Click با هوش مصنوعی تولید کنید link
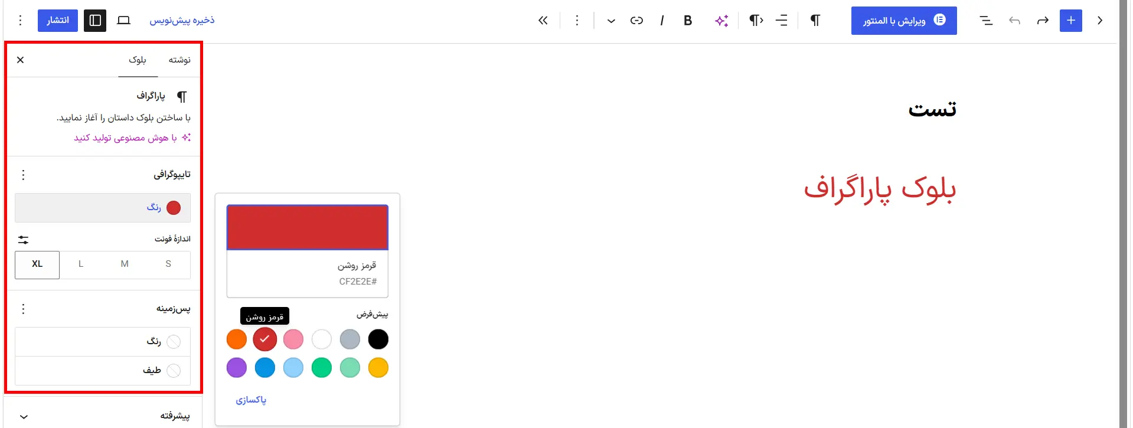Viewport: 1133px width, 428px height. coord(132,138)
